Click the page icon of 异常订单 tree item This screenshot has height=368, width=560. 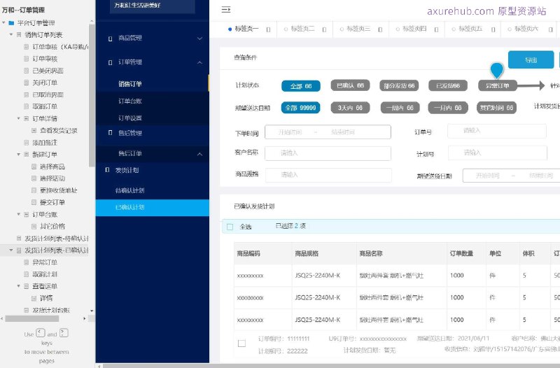point(26,262)
